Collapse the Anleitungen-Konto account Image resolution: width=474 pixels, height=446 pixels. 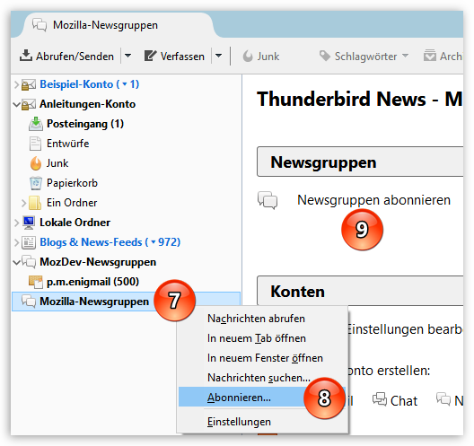pos(17,105)
